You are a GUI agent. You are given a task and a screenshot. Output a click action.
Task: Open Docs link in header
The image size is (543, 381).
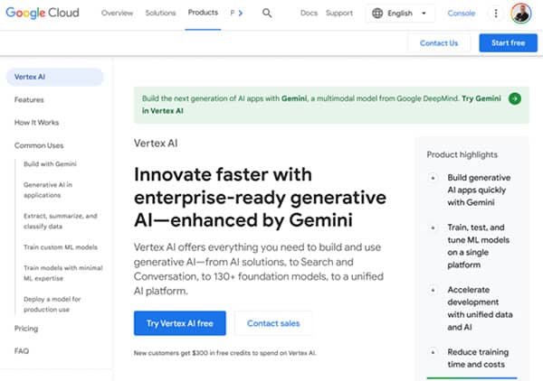tap(309, 14)
